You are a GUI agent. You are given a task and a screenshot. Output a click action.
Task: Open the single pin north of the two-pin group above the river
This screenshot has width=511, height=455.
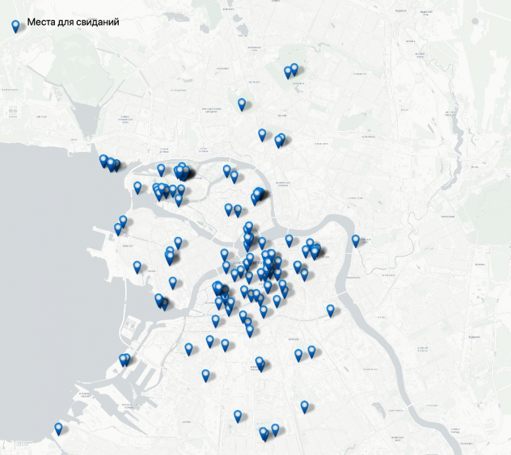pos(262,134)
